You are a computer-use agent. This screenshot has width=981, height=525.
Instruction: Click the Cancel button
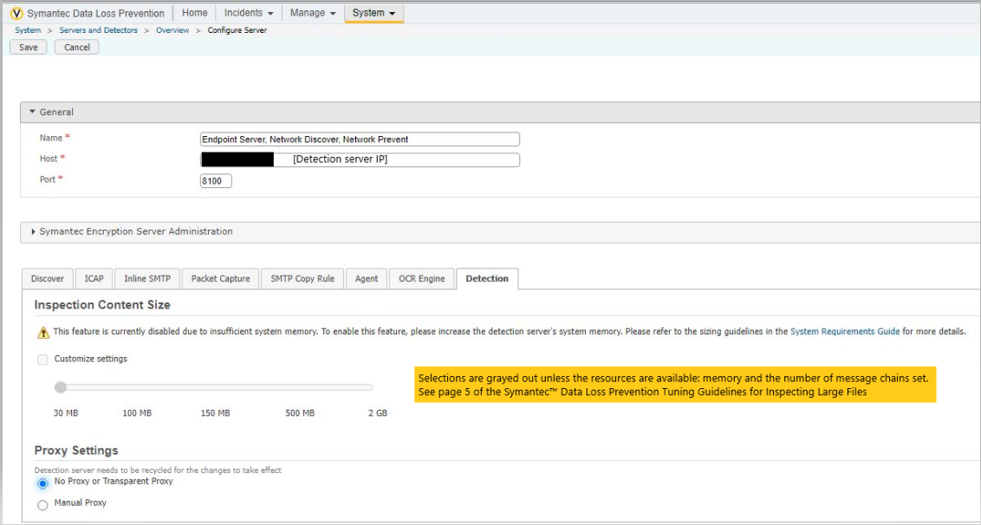(x=77, y=48)
